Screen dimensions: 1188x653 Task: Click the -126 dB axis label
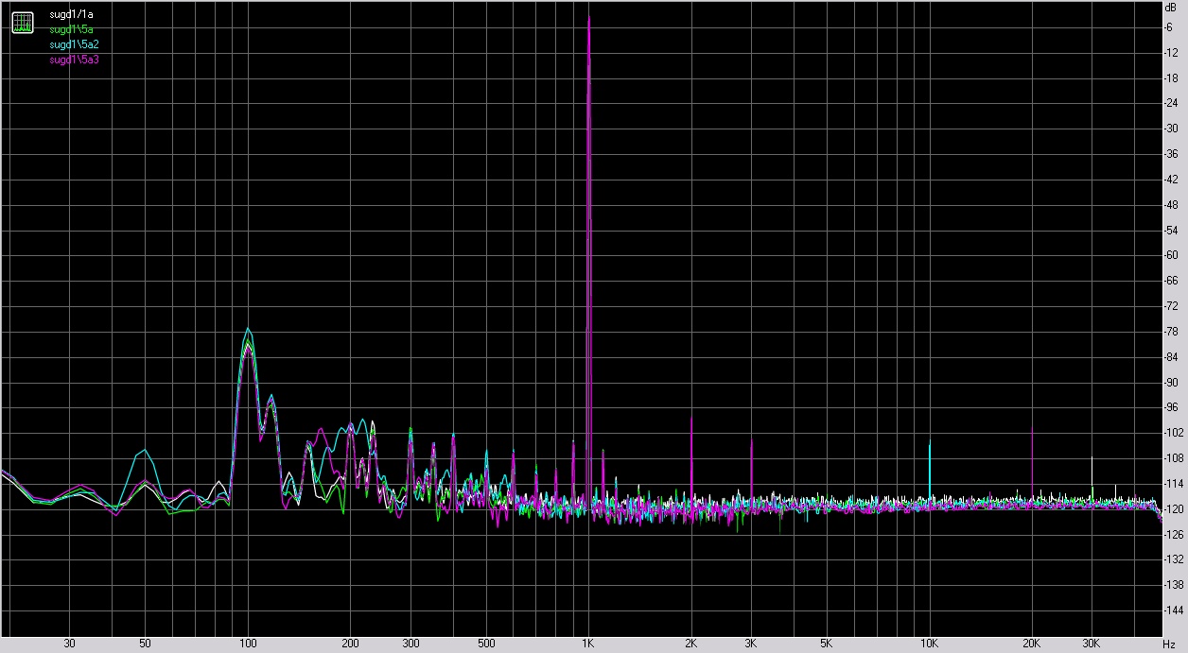click(1175, 536)
